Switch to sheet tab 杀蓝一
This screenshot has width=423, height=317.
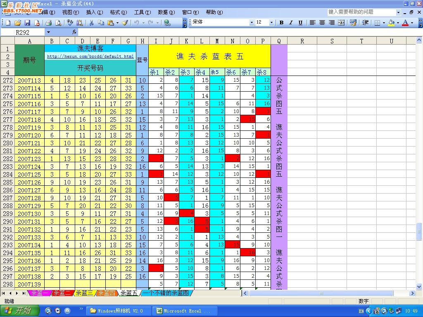[40, 293]
